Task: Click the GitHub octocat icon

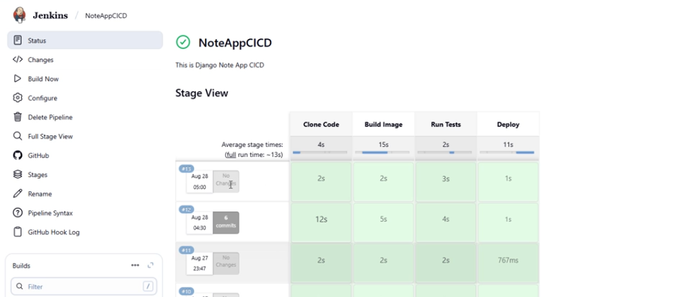Action: tap(18, 156)
